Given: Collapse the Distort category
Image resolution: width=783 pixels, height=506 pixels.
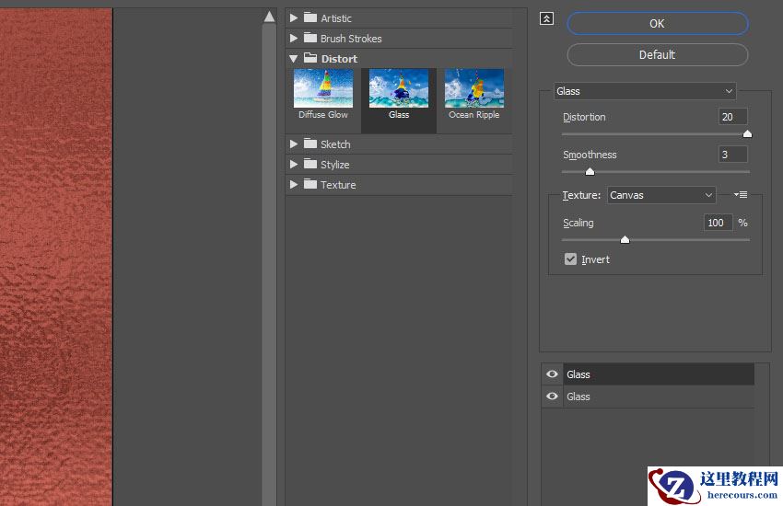Looking at the screenshot, I should tap(294, 59).
